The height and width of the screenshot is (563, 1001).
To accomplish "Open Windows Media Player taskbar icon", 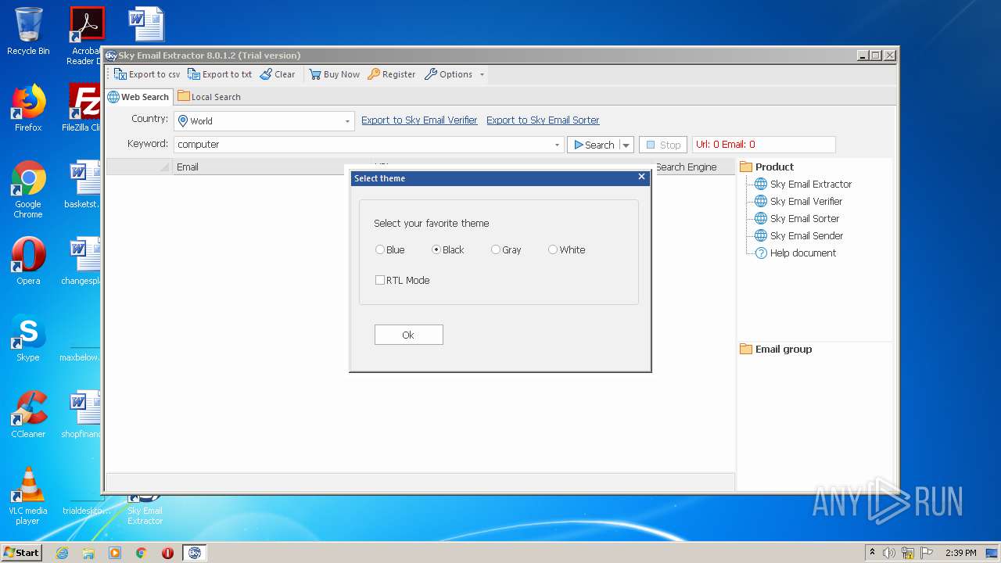I will (115, 553).
